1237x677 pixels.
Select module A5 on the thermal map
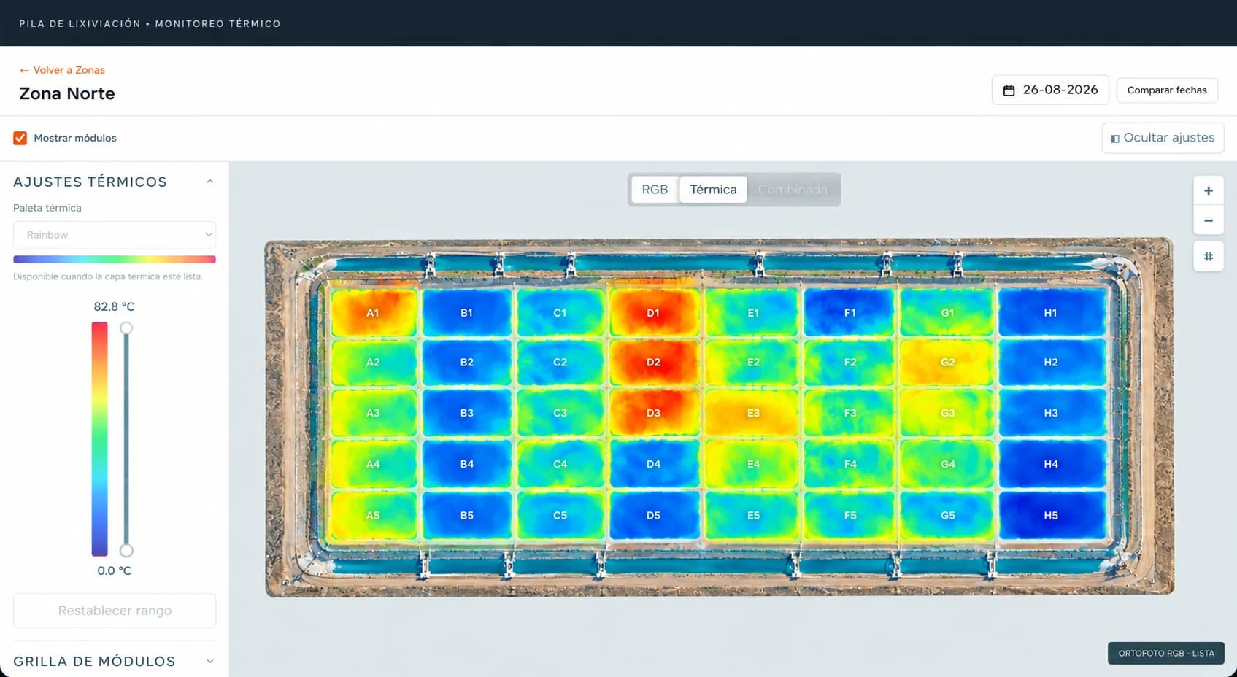tap(373, 516)
